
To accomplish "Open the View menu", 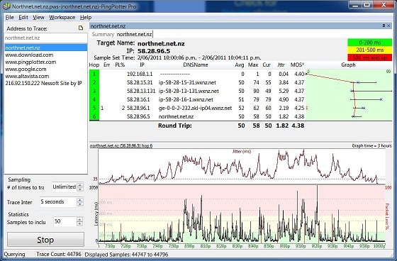I will click(38, 17).
